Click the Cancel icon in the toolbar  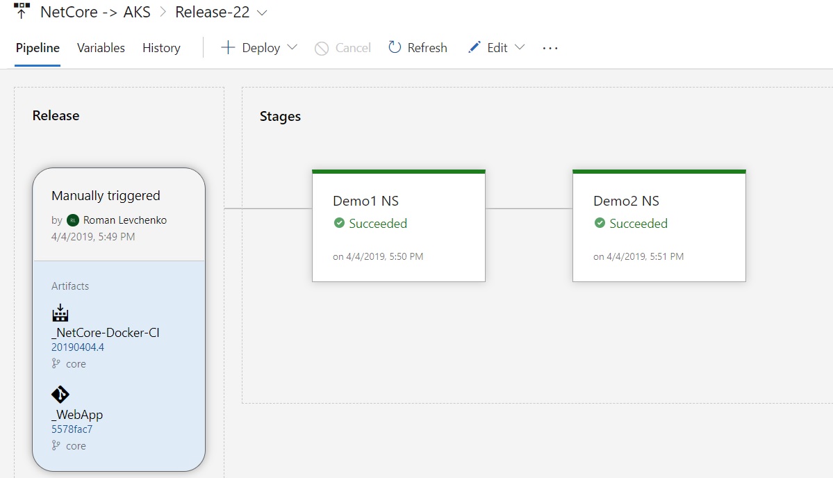(322, 47)
